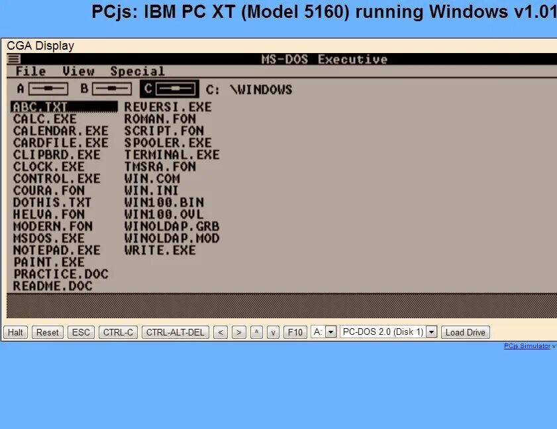Click the up arrow key button
The height and width of the screenshot is (429, 557).
pos(256,332)
